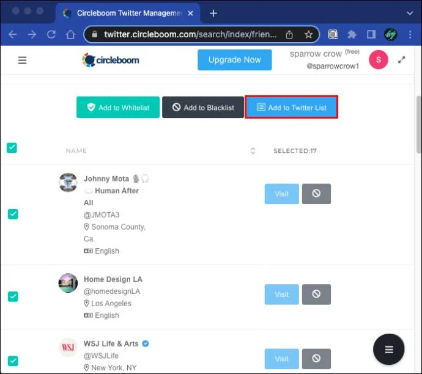
Task: Click the page vertical scrollbar
Action: coord(419,125)
